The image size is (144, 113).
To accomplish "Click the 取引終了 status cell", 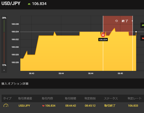I will [x=110, y=106].
